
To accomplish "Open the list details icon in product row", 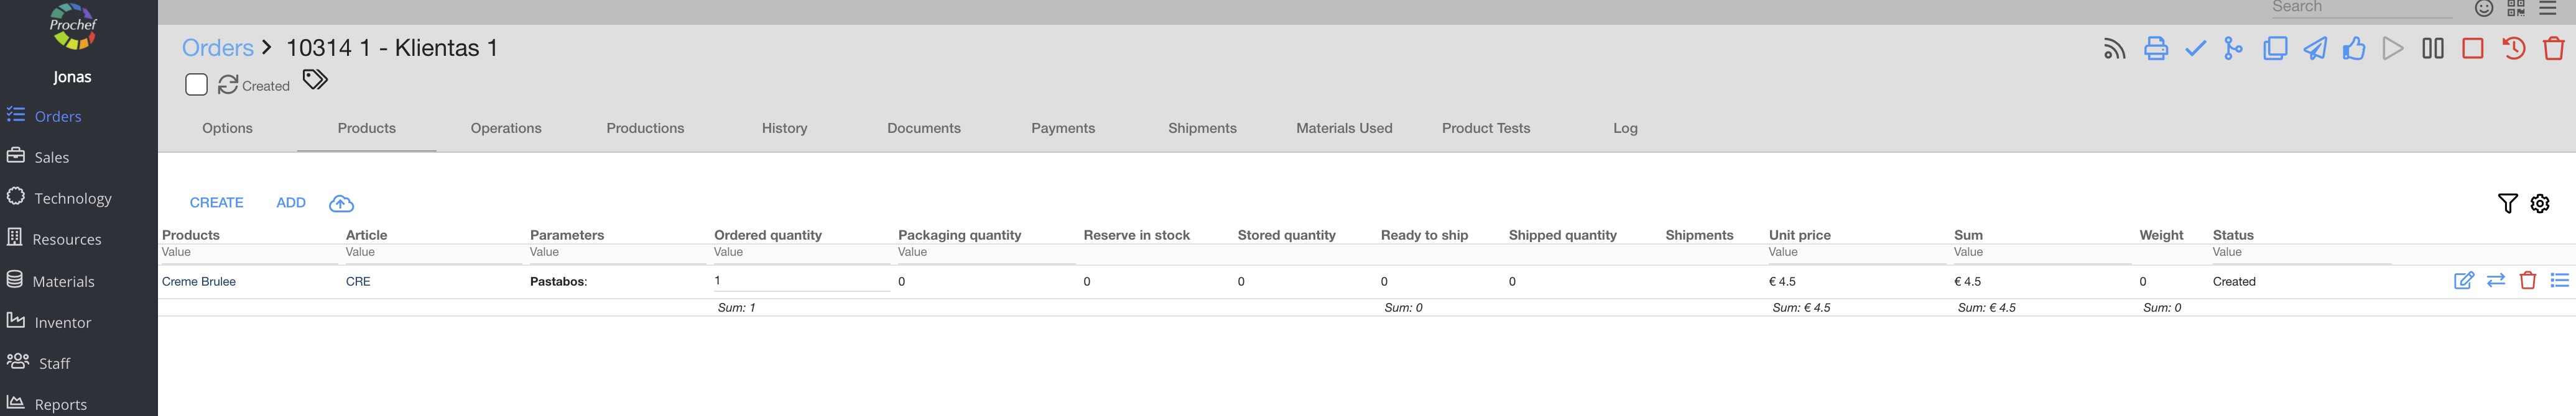I will tap(2559, 280).
